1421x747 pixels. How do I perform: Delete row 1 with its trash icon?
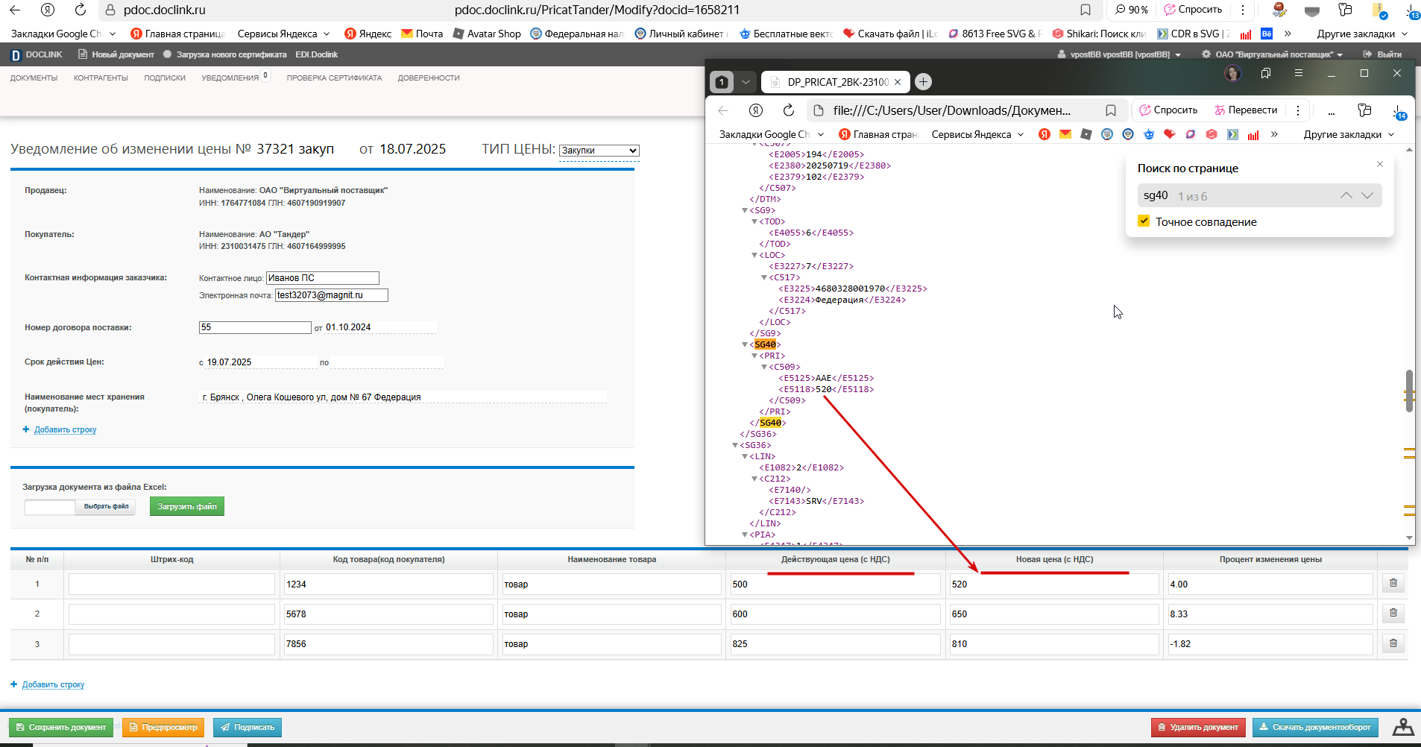(1393, 583)
